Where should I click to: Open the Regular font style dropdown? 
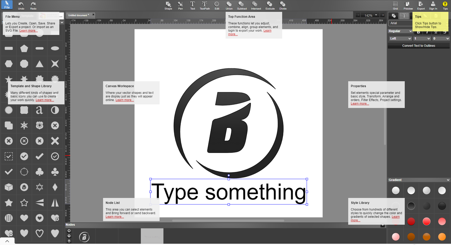400,31
